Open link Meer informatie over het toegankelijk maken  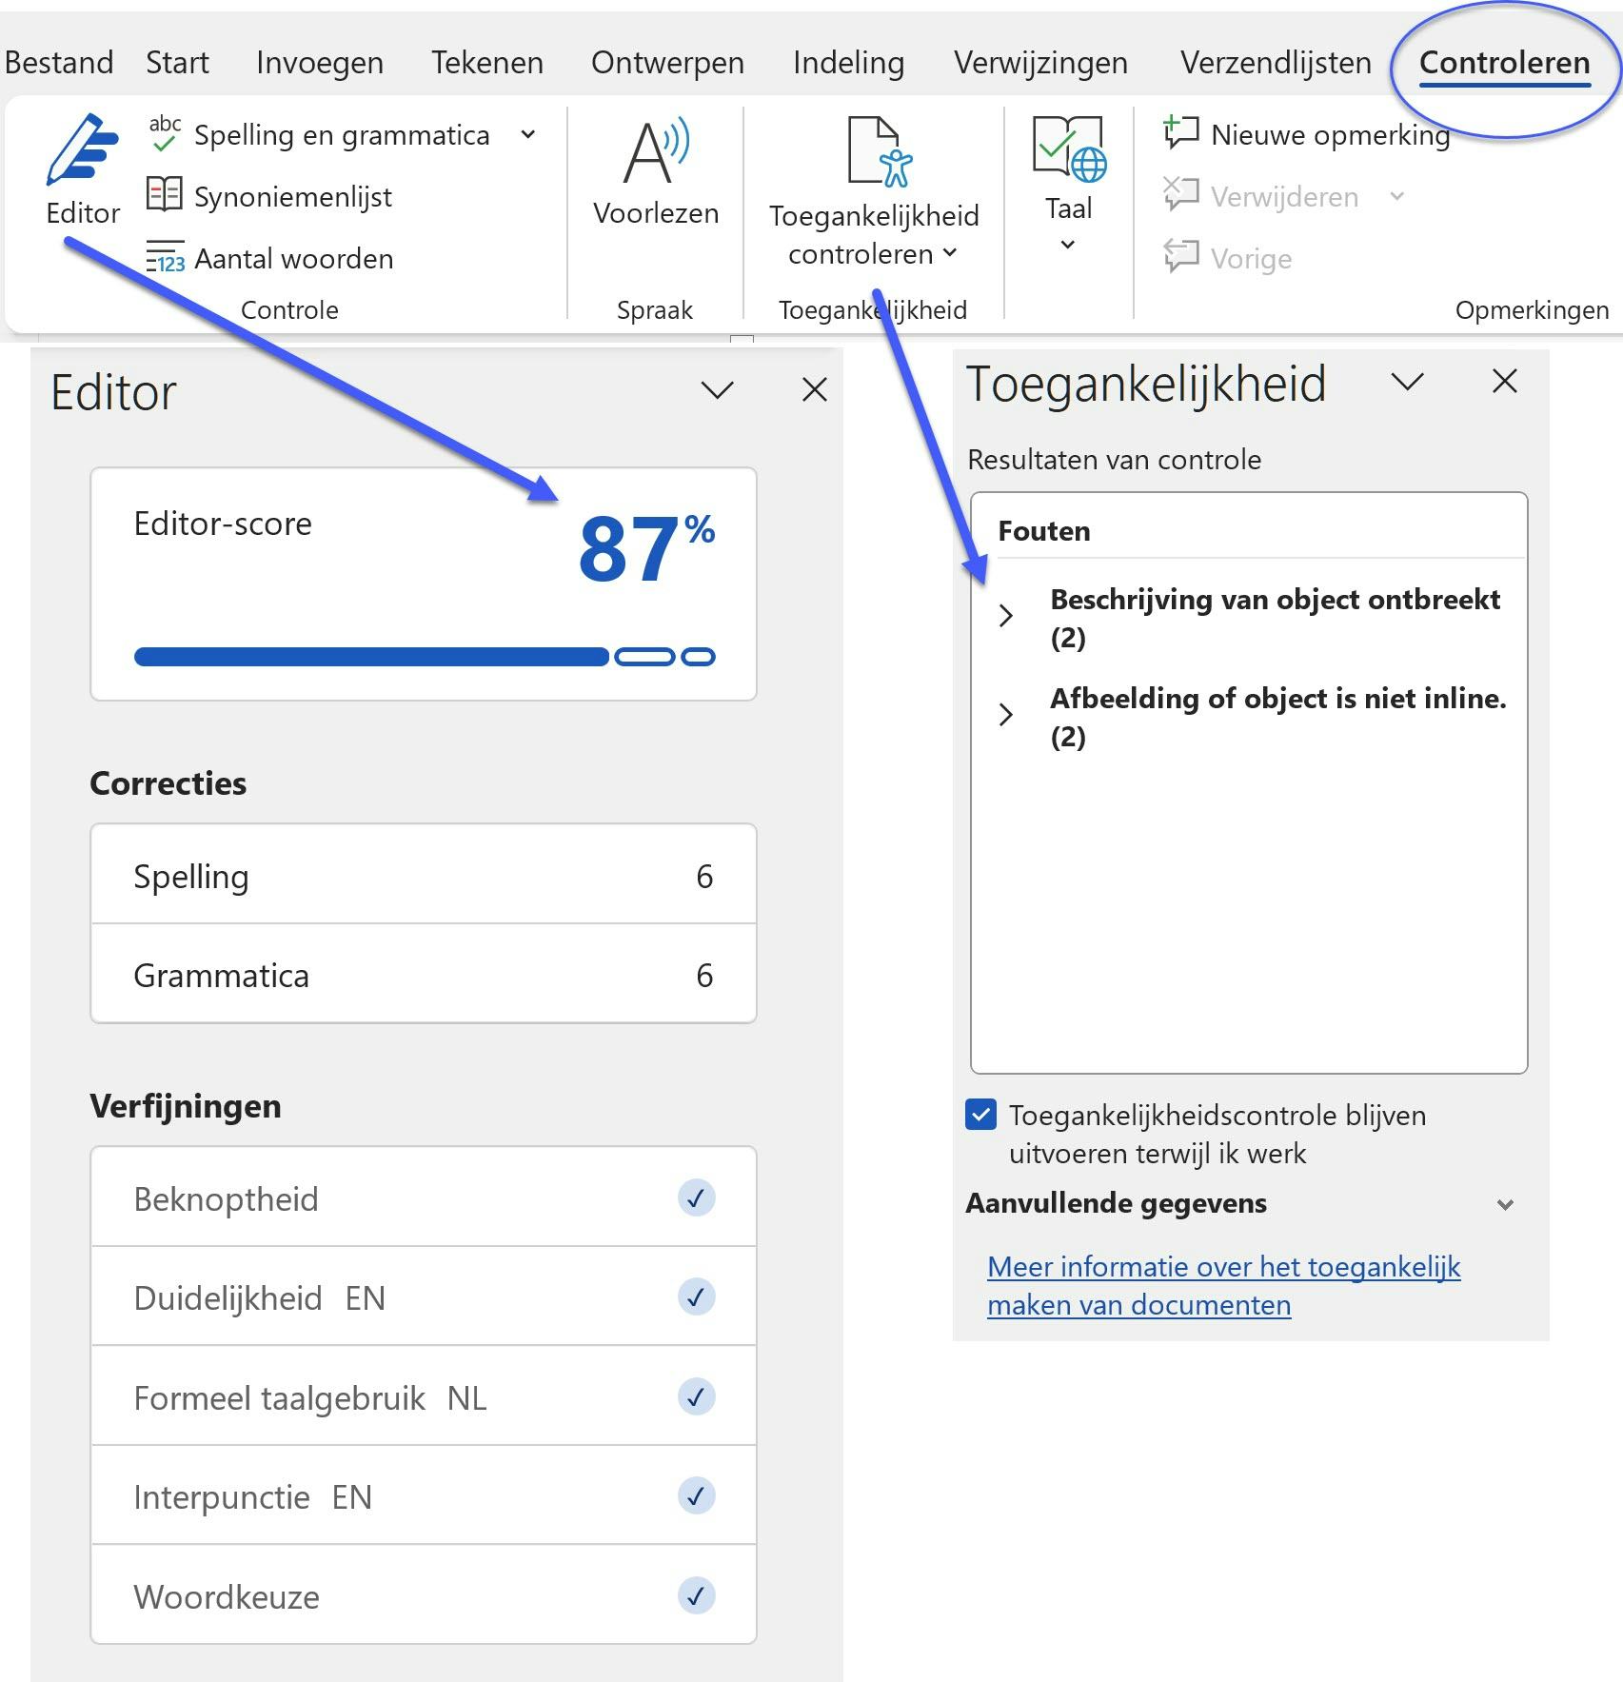pos(1224,1285)
